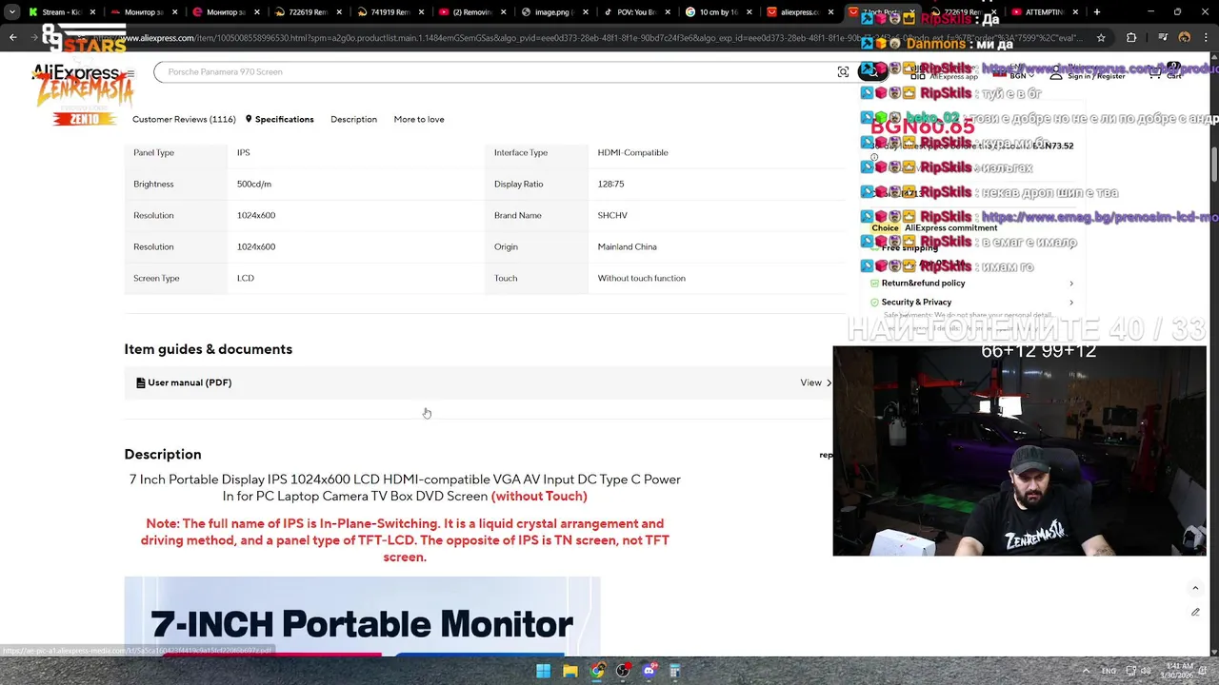Image resolution: width=1219 pixels, height=685 pixels.
Task: Click the User manual (PDF) label
Action: pyautogui.click(x=190, y=382)
